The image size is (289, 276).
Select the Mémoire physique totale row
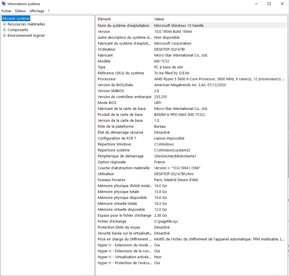click(192, 192)
